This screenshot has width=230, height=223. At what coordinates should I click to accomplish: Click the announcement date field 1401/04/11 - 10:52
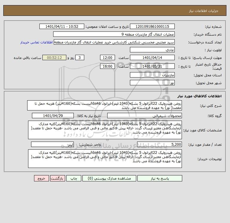(x=62, y=26)
